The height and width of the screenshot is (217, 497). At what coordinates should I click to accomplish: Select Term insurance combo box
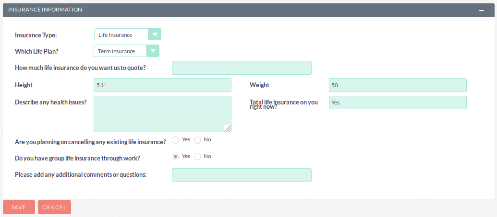pyautogui.click(x=126, y=51)
